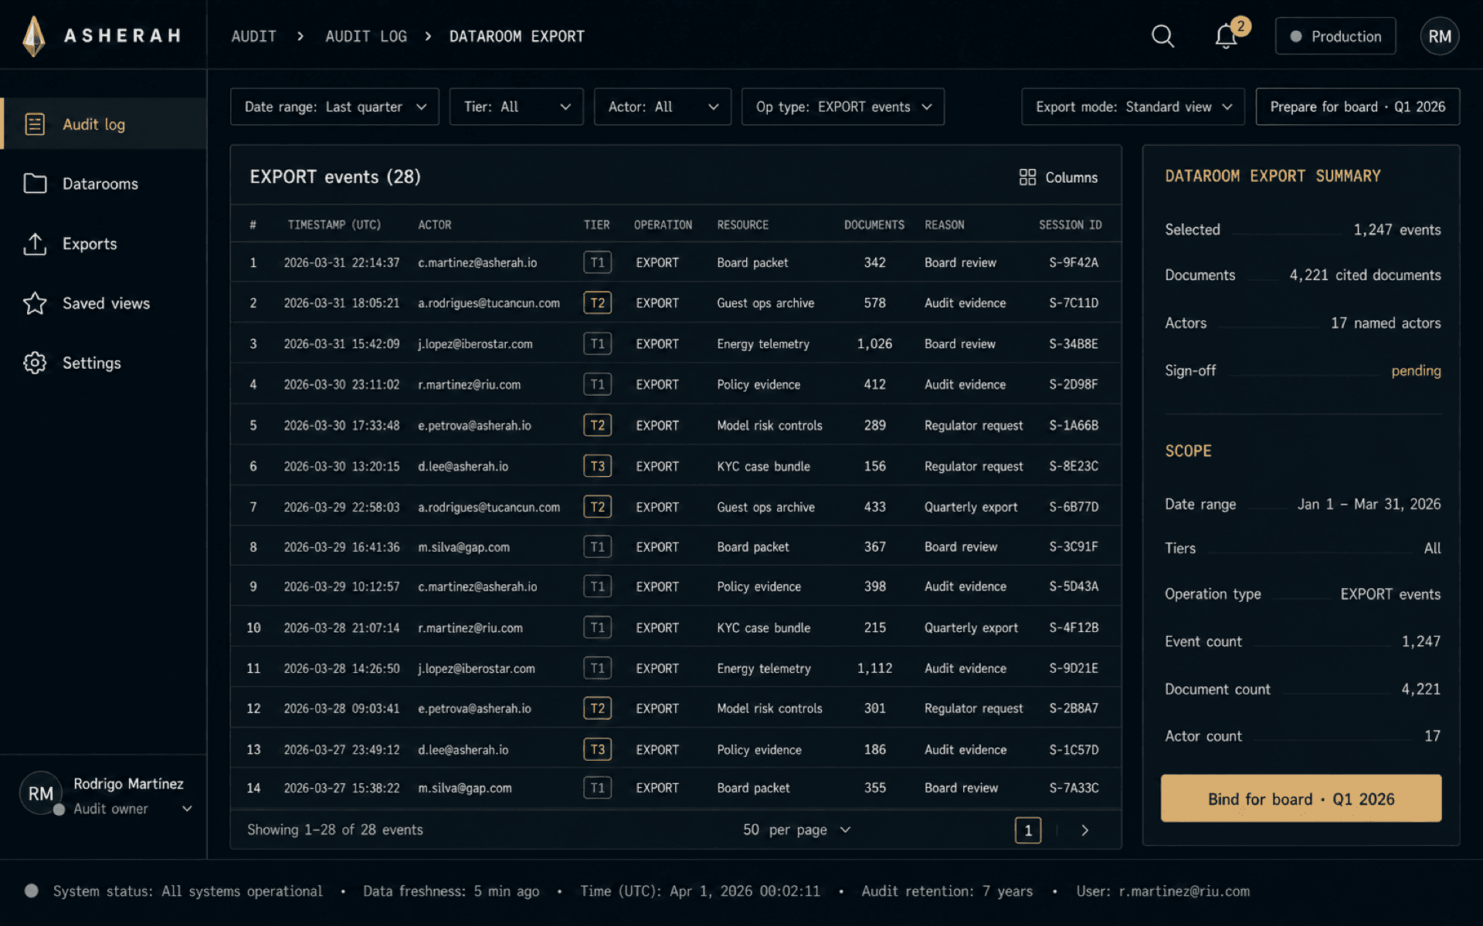Click resource Energy telemetry in row 11
Viewport: 1483px width, 926px height.
click(763, 668)
